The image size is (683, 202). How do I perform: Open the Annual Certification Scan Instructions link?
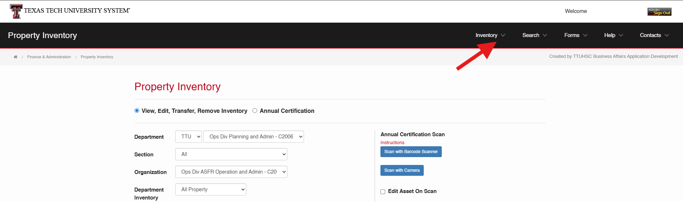[392, 143]
